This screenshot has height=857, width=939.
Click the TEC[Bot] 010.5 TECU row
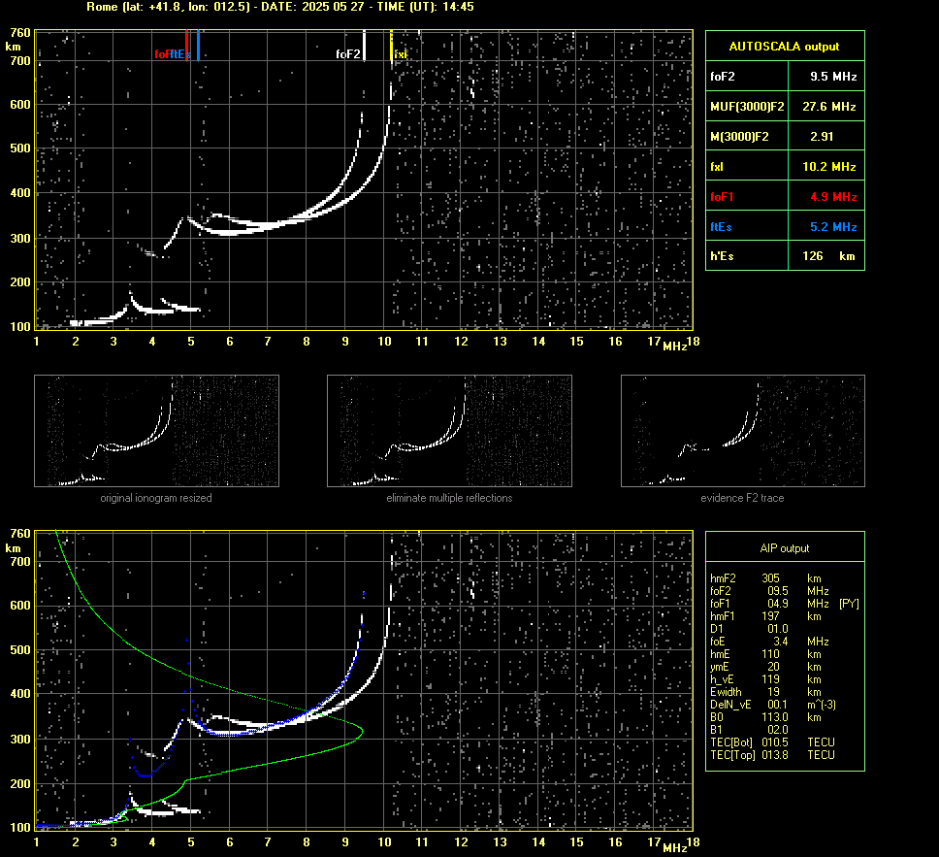pyautogui.click(x=772, y=742)
